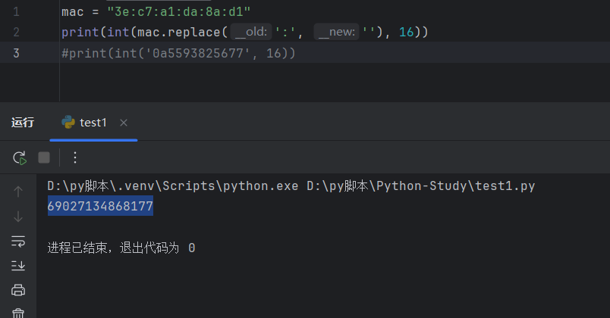Viewport: 610px width, 318px height.
Task: Enable scroll to end of output
Action: 19,265
